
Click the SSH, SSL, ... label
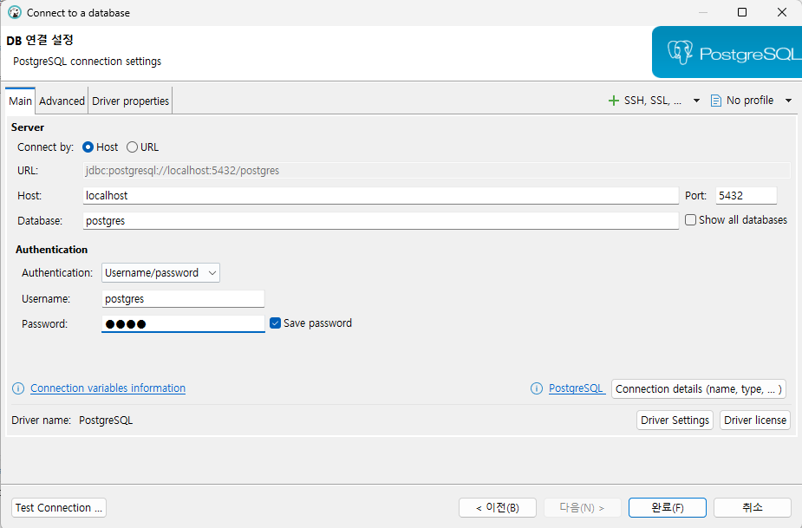[x=653, y=101]
